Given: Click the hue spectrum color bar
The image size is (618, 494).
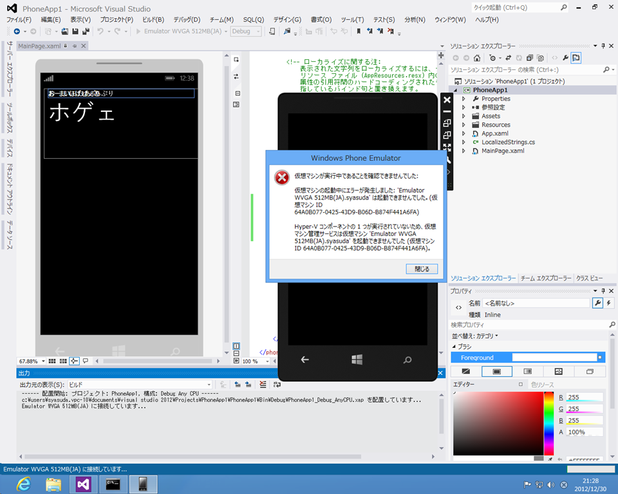Looking at the screenshot, I should (x=548, y=423).
